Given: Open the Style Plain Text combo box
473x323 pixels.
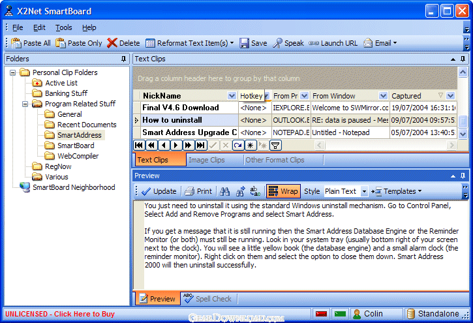Looking at the screenshot, I should click(x=365, y=191).
